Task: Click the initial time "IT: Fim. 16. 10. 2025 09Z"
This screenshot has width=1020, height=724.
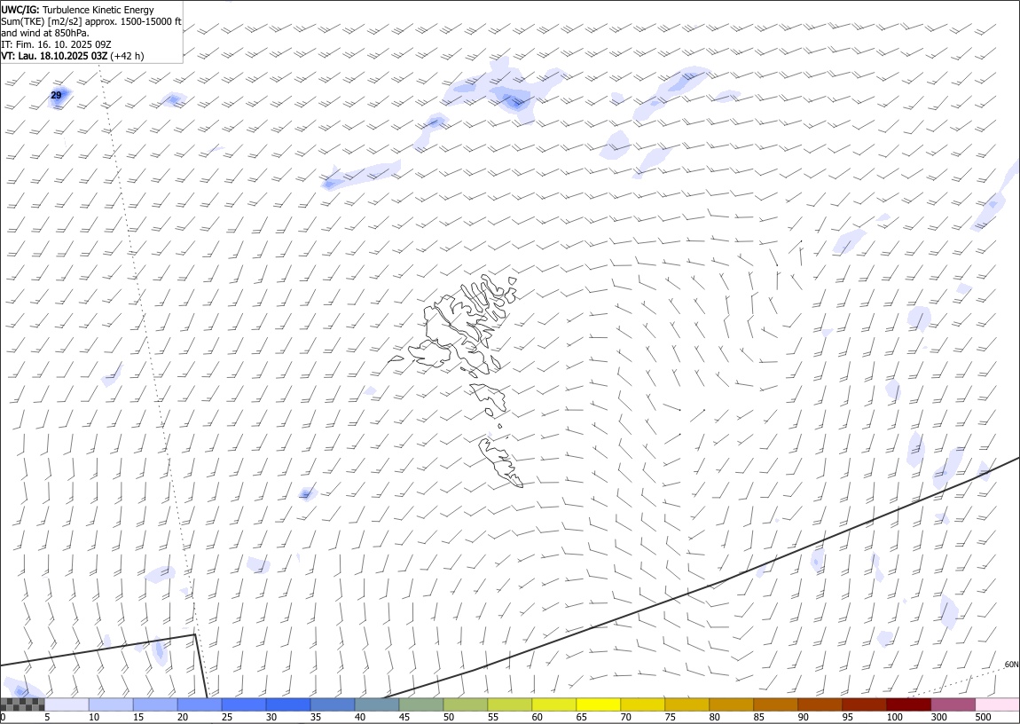Action: click(57, 44)
